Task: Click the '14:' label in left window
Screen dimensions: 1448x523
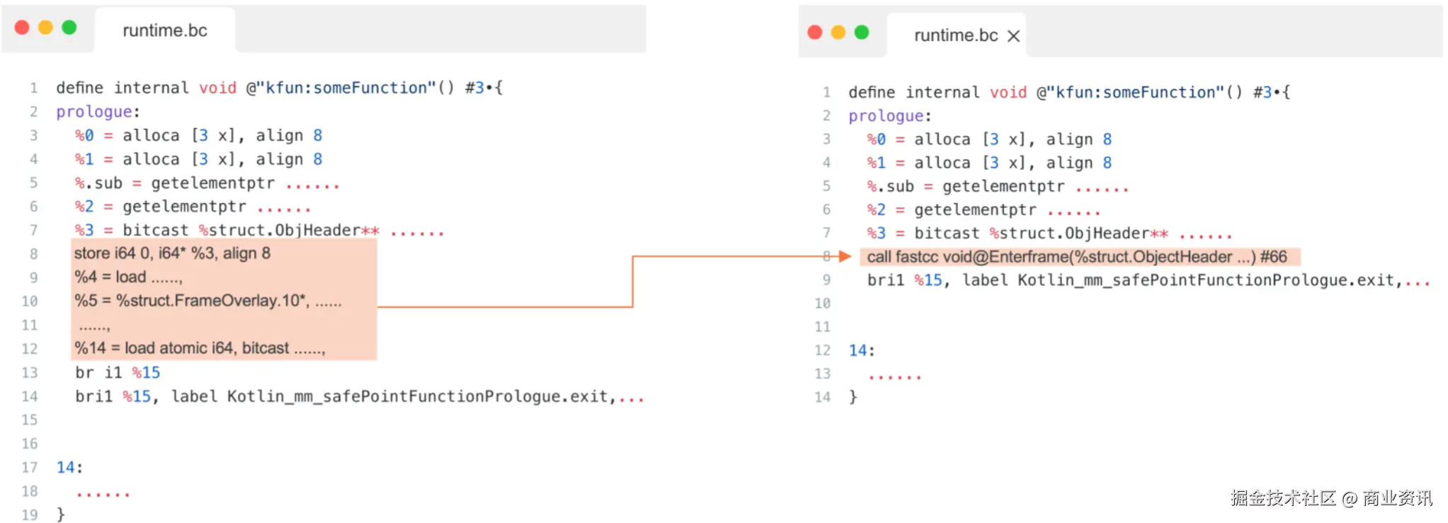Action: pyautogui.click(x=69, y=468)
